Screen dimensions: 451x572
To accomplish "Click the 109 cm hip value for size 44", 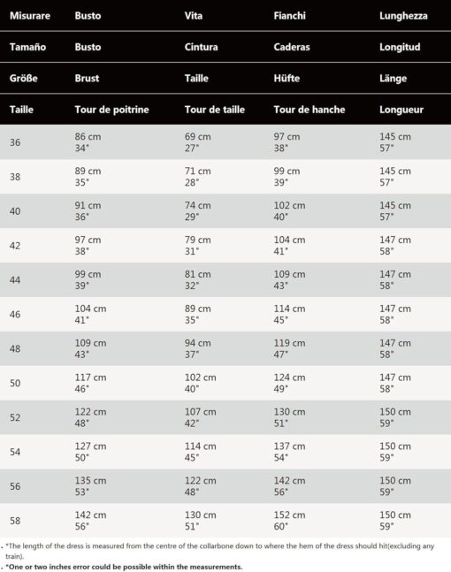I will (x=289, y=274).
